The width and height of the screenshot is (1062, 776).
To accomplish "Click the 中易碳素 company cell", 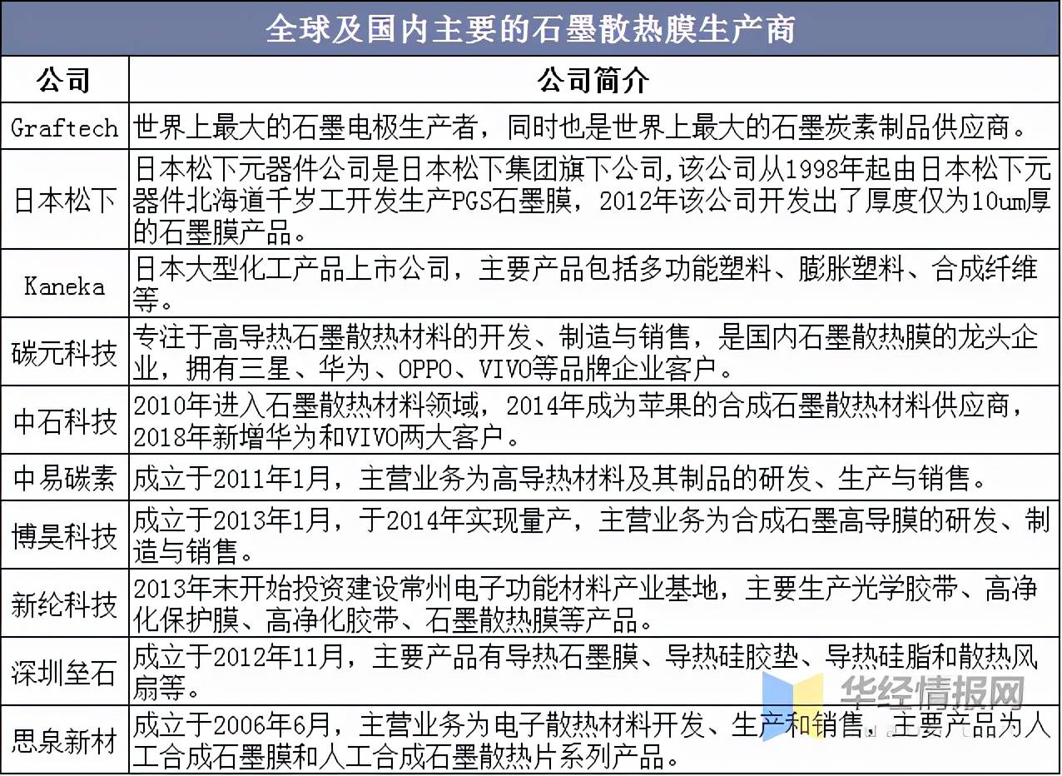I will tap(64, 477).
